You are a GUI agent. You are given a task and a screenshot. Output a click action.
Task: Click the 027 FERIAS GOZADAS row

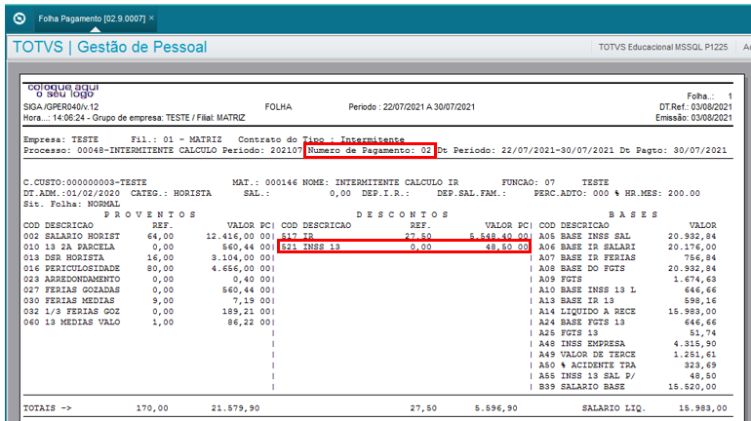click(x=148, y=289)
